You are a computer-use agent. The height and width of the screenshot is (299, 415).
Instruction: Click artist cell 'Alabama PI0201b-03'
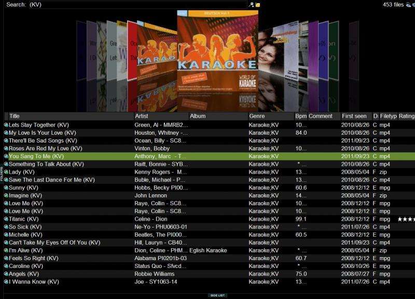pyautogui.click(x=160, y=258)
